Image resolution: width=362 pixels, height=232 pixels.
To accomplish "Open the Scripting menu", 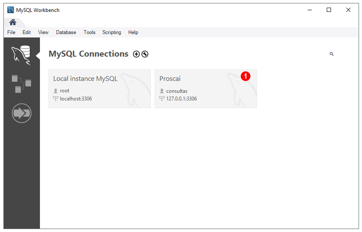I will click(x=112, y=32).
